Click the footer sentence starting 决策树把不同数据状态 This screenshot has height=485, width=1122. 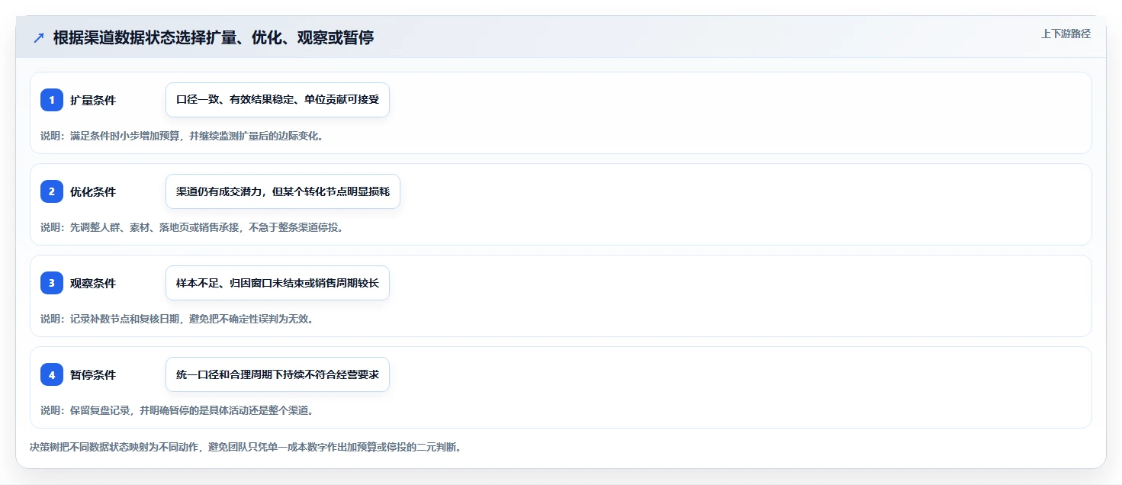(x=245, y=447)
